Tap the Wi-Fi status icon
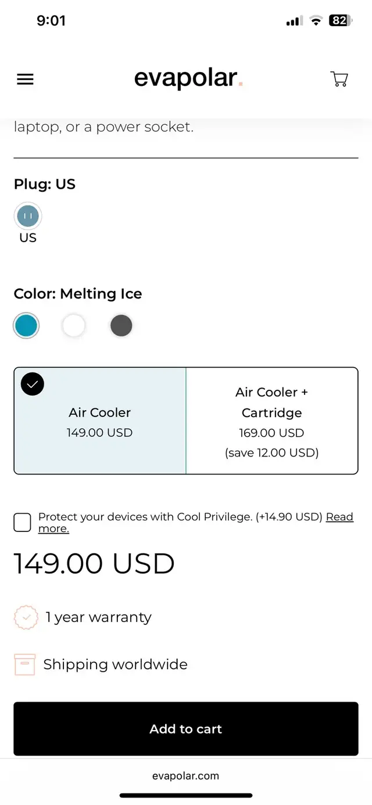372x805 pixels. [316, 21]
